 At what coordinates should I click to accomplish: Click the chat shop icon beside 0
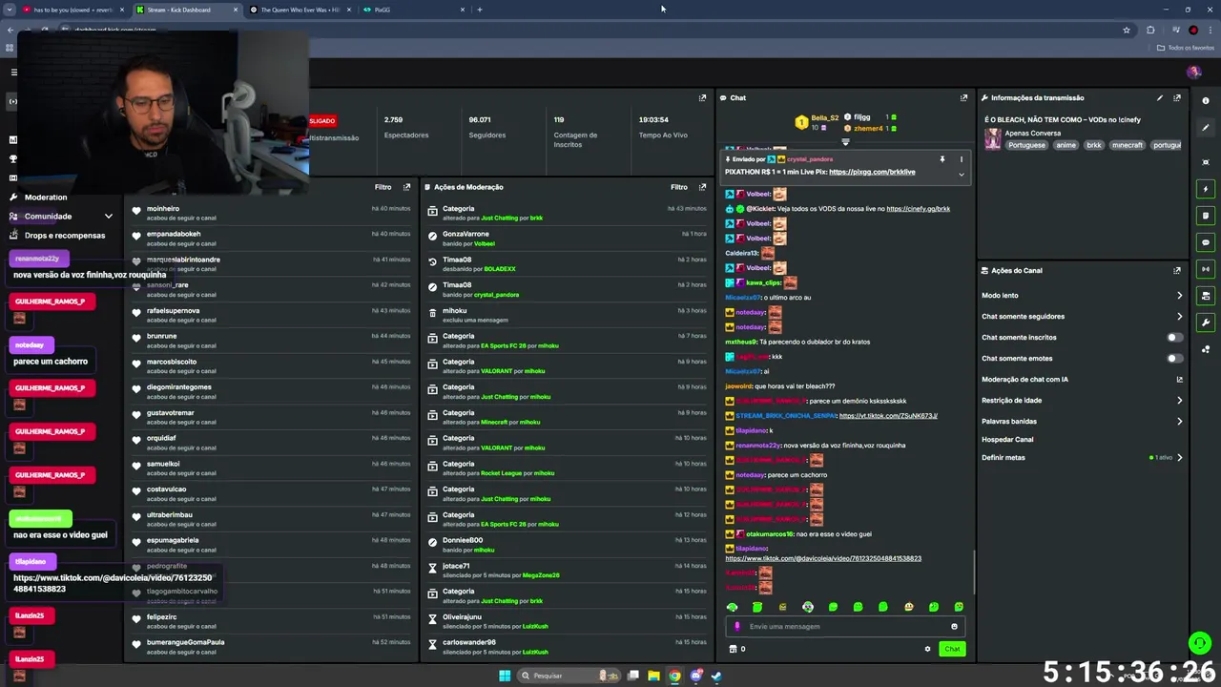tap(733, 649)
